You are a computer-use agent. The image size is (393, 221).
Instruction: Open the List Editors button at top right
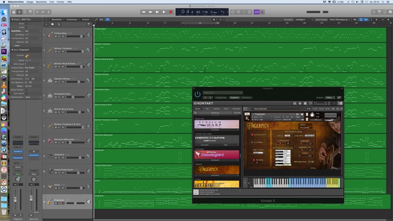tap(374, 12)
